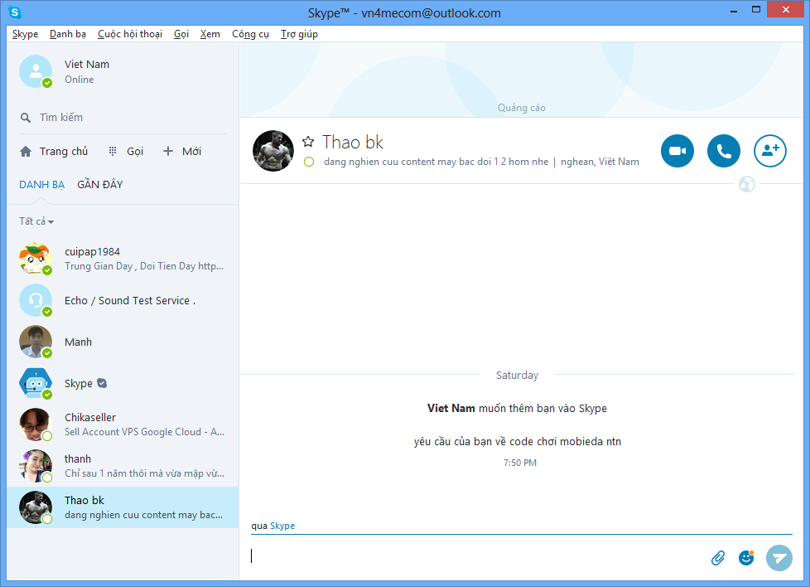Open the Danh bạ menu
The image size is (810, 587).
tap(68, 34)
